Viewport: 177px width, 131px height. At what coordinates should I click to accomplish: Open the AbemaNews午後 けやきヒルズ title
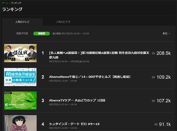click(x=90, y=77)
